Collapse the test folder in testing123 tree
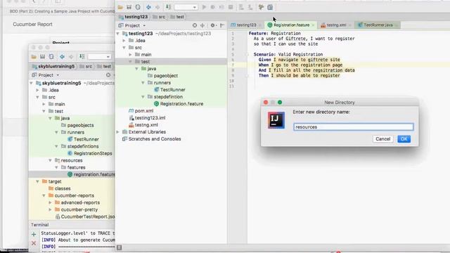450x253 pixels. click(x=130, y=62)
